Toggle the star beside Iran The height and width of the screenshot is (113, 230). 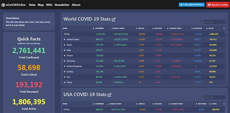(65, 77)
